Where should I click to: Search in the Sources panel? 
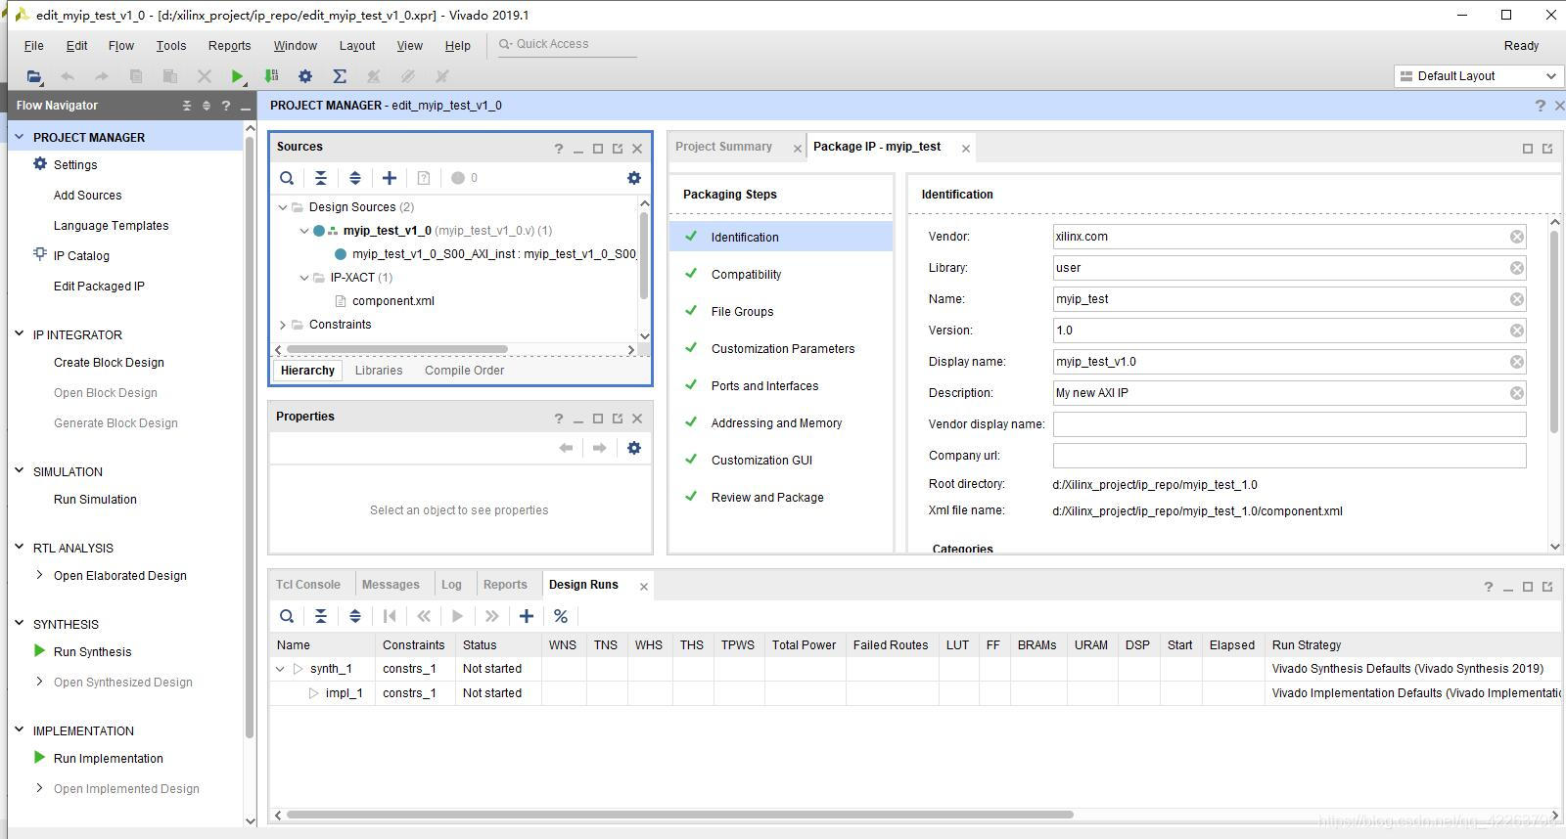(287, 178)
